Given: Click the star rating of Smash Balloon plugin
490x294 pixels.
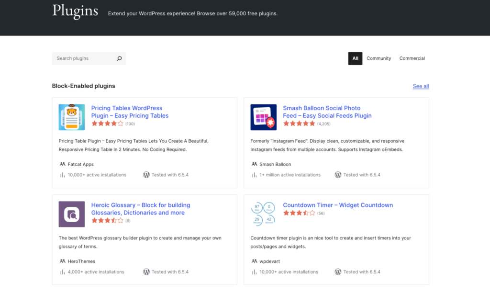Looking at the screenshot, I should (x=299, y=124).
